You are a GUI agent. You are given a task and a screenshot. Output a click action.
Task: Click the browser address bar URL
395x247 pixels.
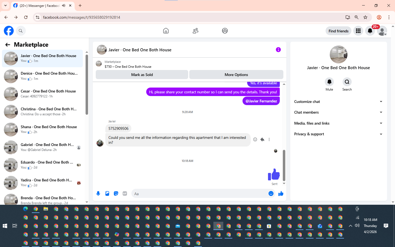(81, 17)
